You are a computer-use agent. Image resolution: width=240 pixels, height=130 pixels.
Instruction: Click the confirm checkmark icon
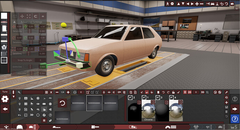click(178, 92)
